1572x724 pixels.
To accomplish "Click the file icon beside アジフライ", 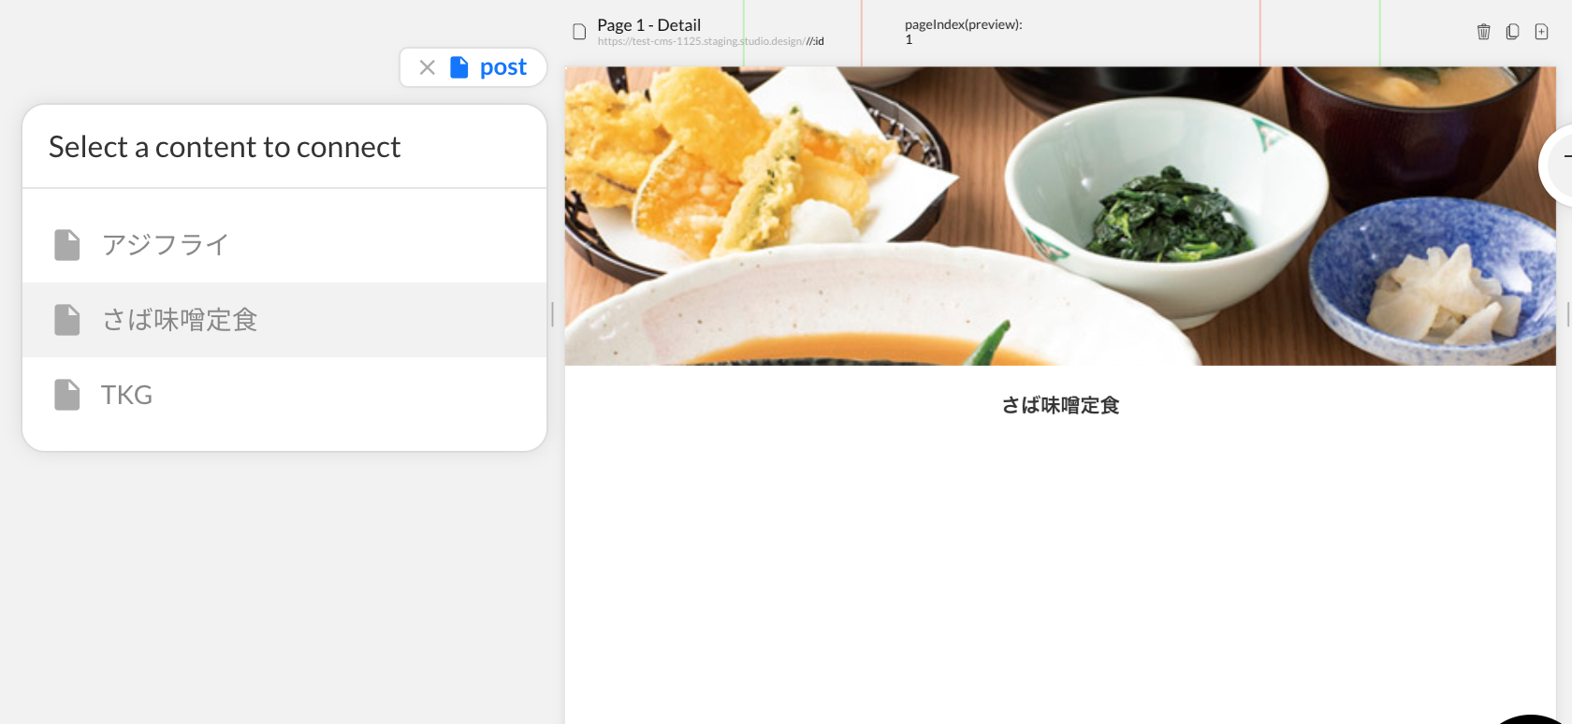I will click(67, 245).
